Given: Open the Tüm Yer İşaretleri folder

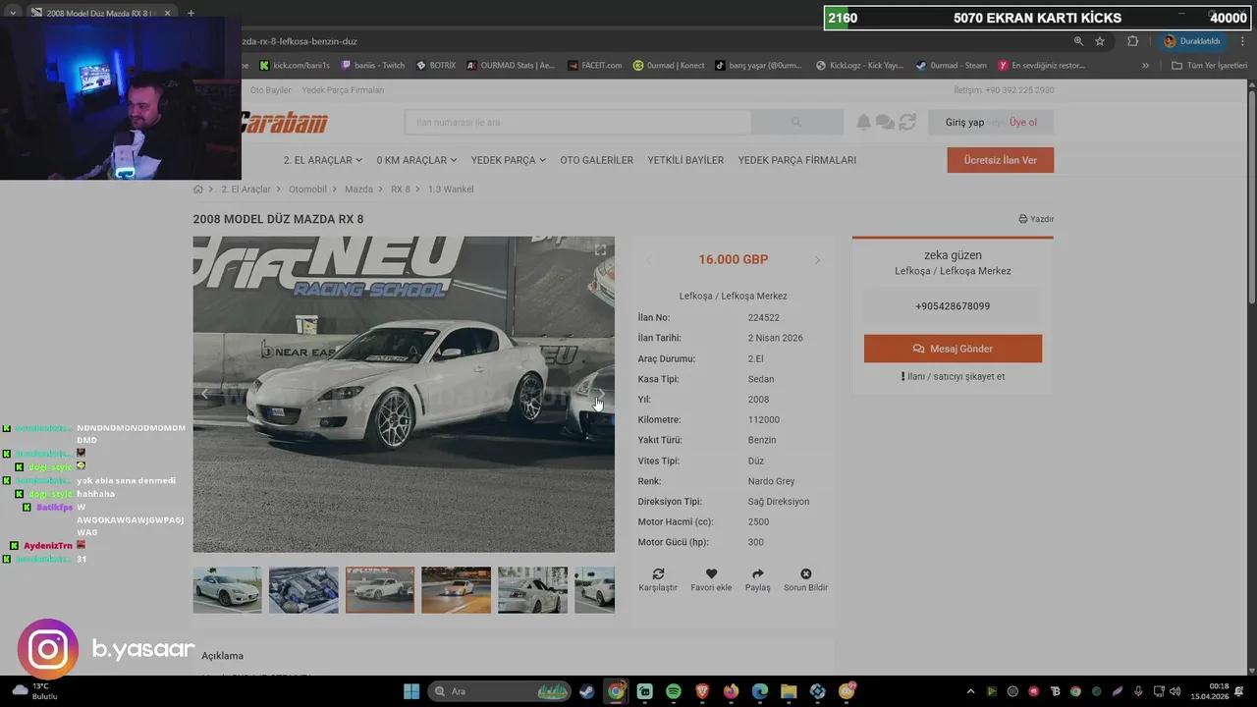Looking at the screenshot, I should tap(1209, 66).
